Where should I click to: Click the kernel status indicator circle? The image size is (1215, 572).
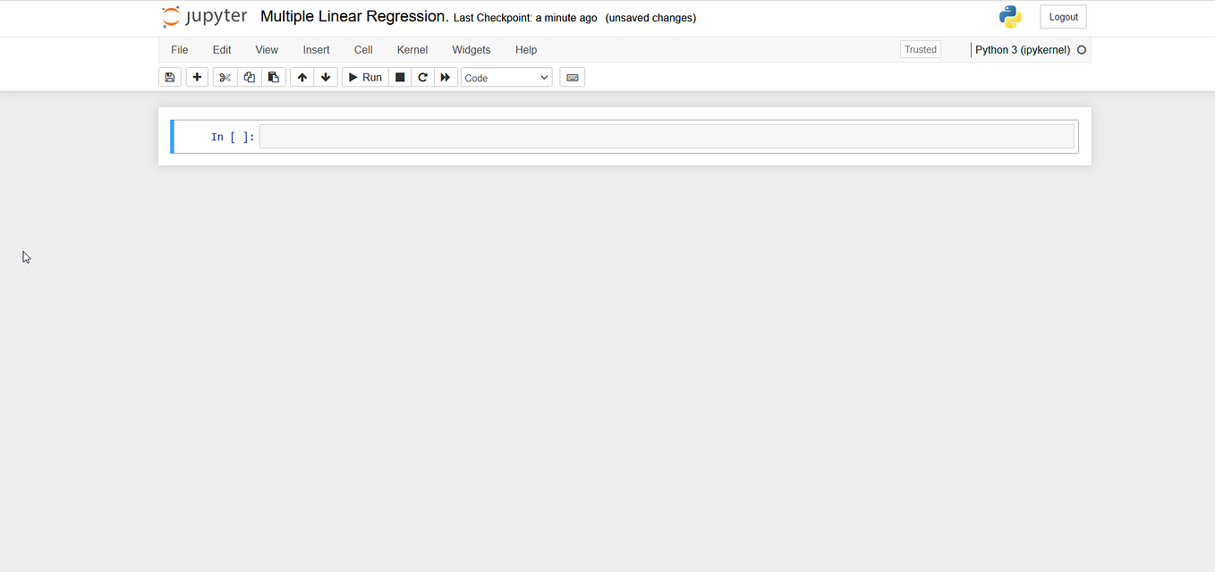tap(1081, 50)
